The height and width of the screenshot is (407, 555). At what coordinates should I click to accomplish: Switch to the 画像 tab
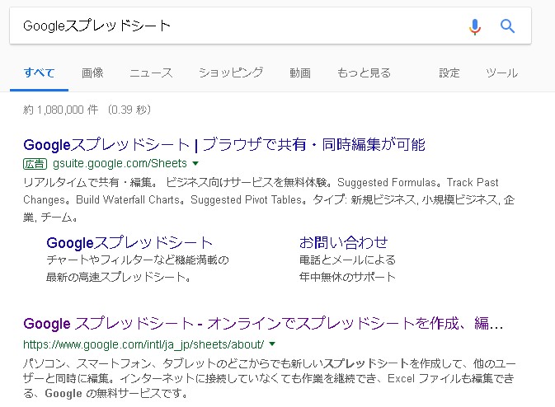92,73
